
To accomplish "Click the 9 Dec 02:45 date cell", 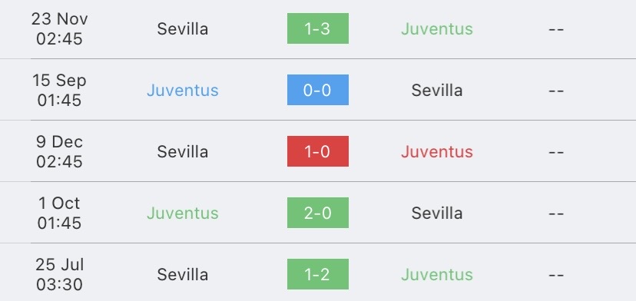I will 59,152.
